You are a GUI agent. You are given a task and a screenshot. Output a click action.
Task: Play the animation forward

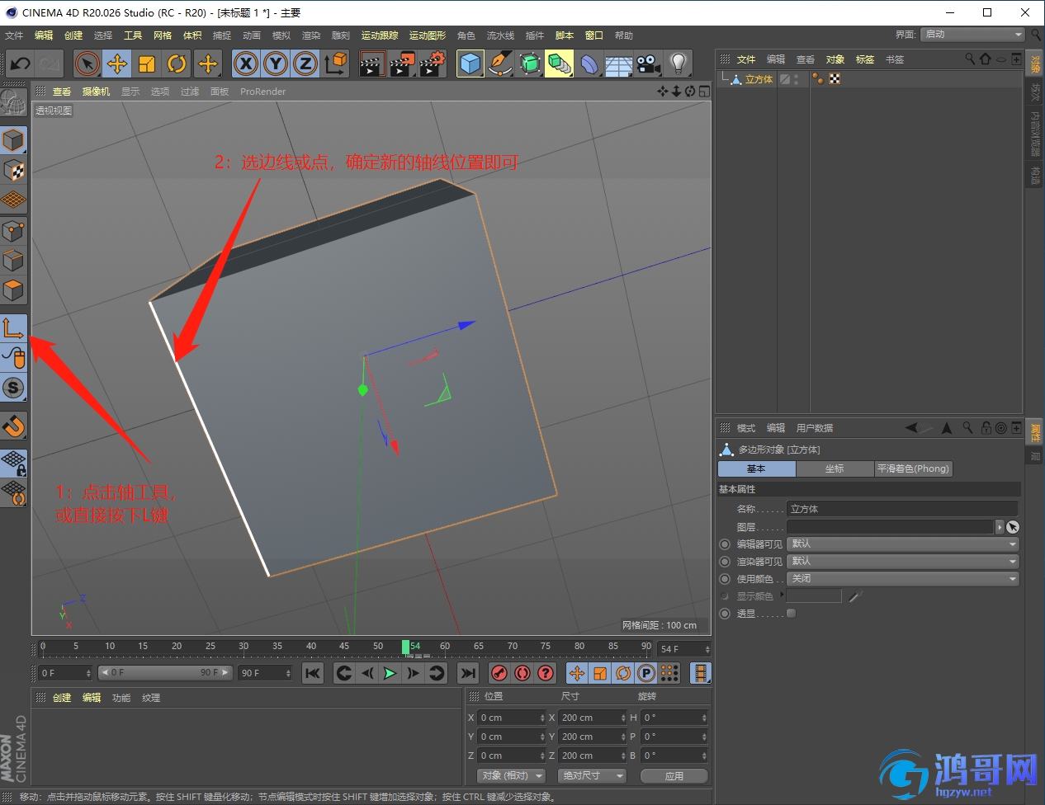click(x=390, y=673)
